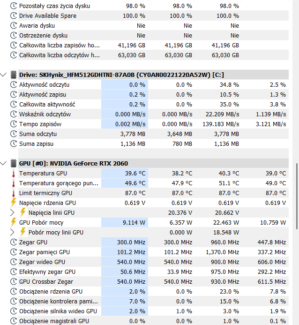This screenshot has height=325, width=299.
Task: Click the lightning icon beside GPU Pobór mocy
Action: click(x=14, y=222)
